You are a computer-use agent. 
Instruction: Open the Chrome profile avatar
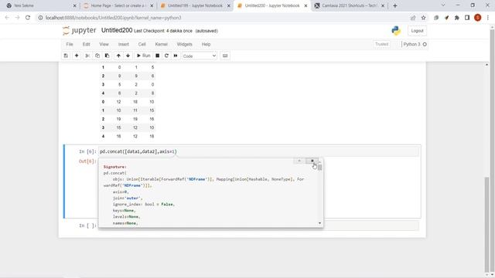(x=478, y=18)
